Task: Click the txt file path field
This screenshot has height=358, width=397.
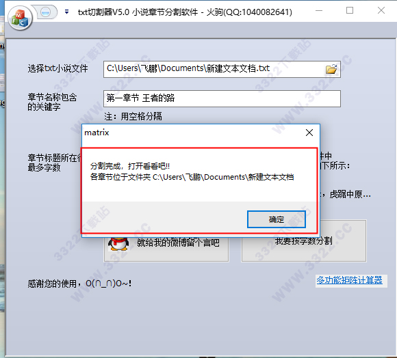Action: point(222,69)
